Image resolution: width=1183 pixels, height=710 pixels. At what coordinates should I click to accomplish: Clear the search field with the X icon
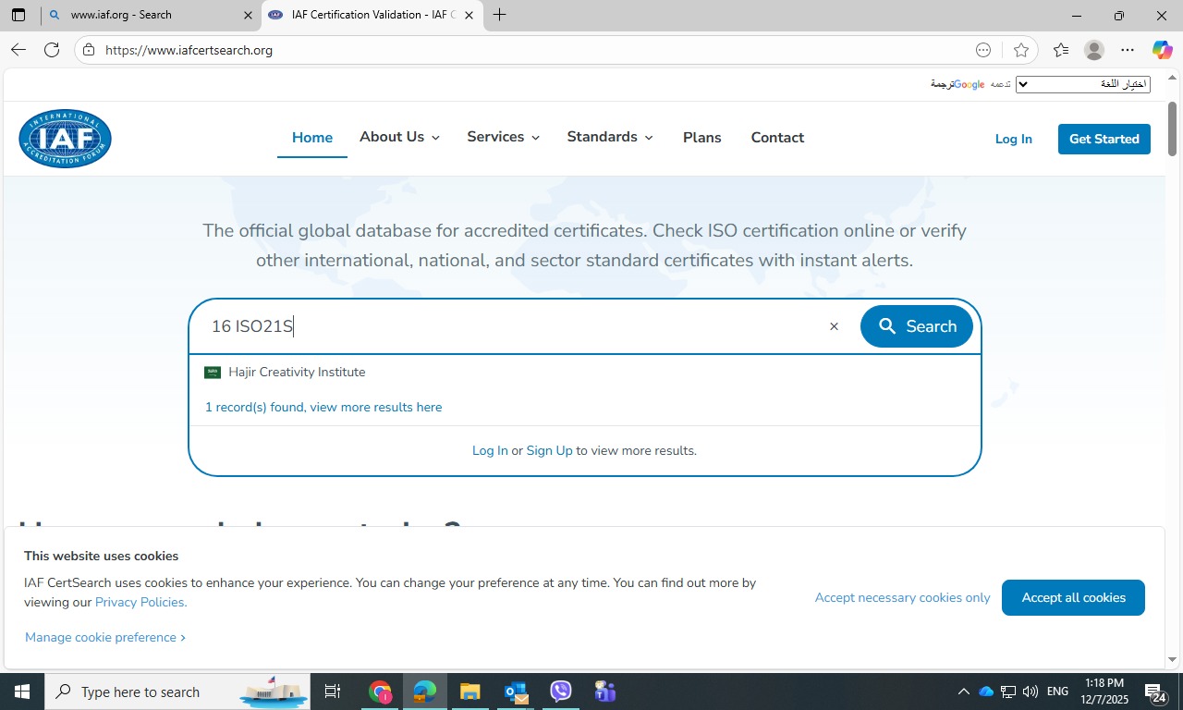(834, 326)
